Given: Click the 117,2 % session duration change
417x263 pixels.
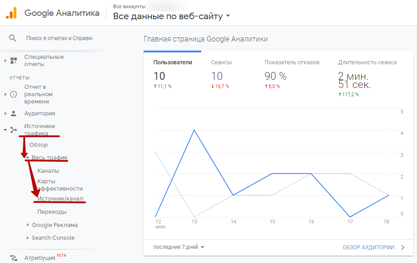Looking at the screenshot, I should click(349, 94).
